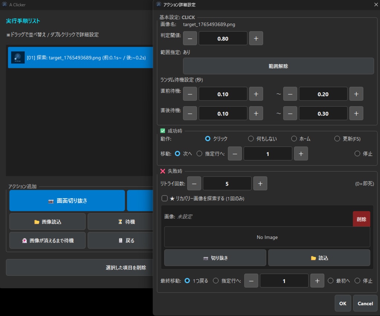
Task: Increase the 最終移動 line number
Action: point(317,281)
